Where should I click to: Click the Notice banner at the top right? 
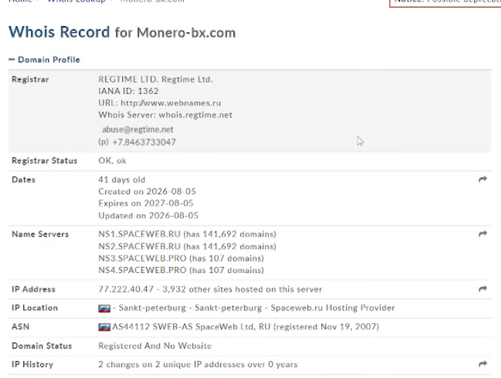click(x=445, y=3)
